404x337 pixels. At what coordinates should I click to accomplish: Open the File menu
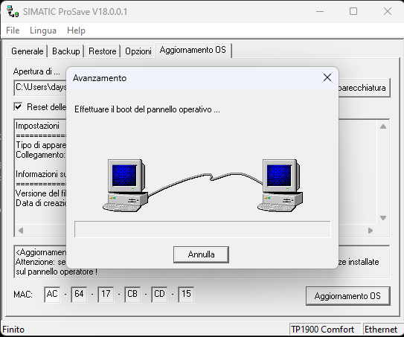13,31
